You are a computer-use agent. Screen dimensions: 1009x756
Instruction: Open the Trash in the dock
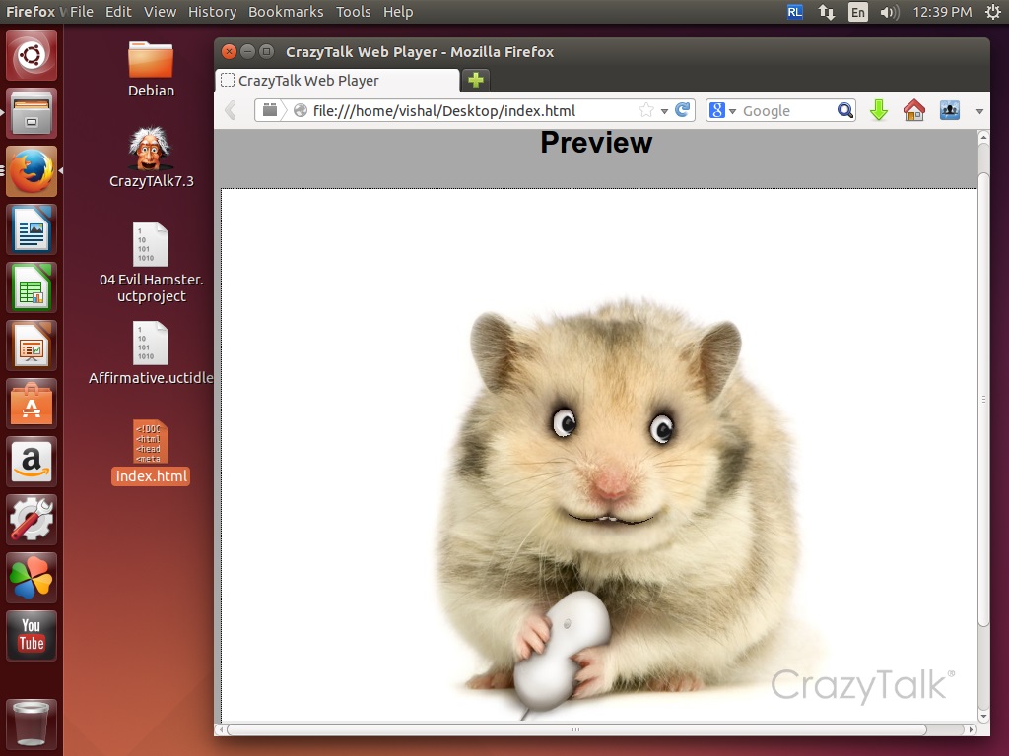(x=32, y=724)
